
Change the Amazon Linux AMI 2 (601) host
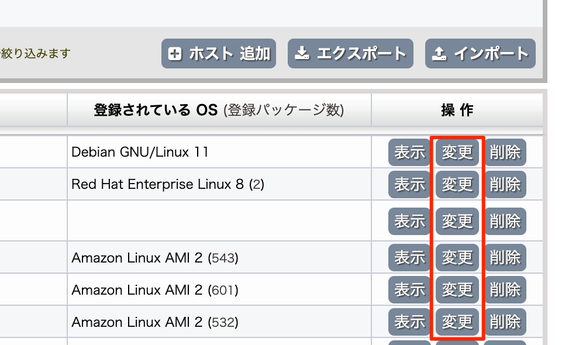click(x=457, y=289)
